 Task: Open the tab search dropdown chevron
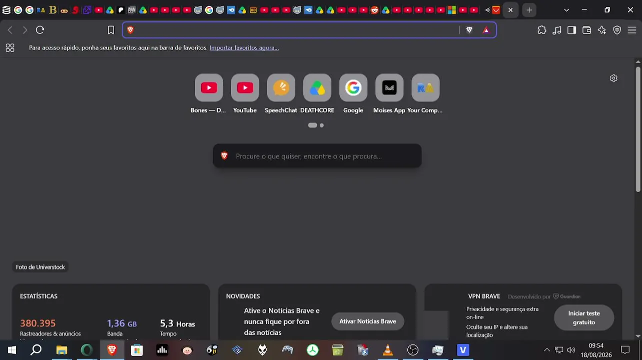tap(566, 10)
